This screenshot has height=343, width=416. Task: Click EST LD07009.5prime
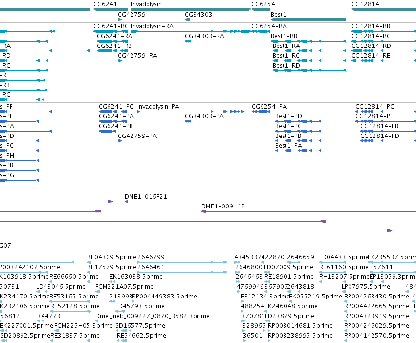pyautogui.click(x=288, y=267)
